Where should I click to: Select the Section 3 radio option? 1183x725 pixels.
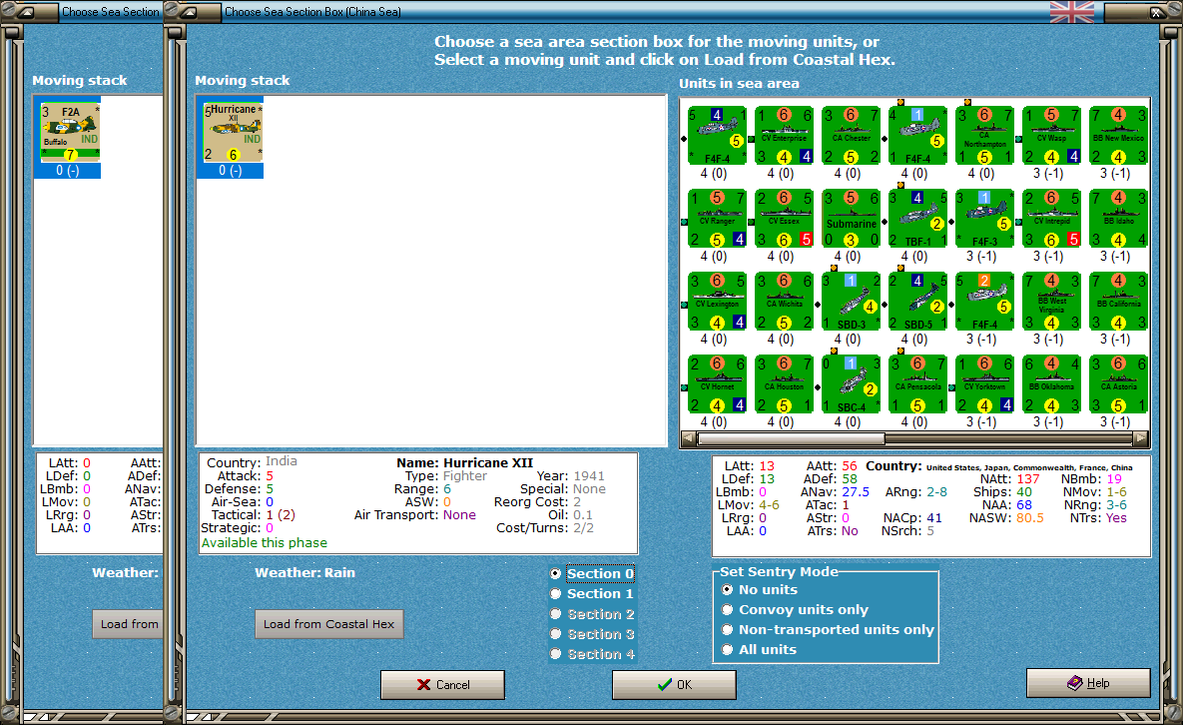(x=593, y=634)
